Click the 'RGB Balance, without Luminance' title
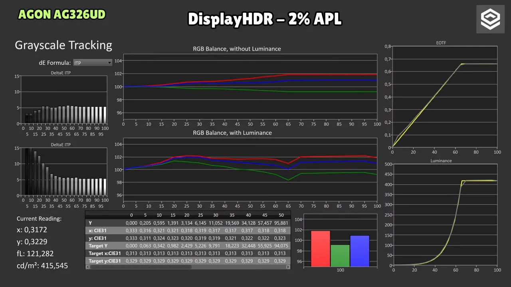This screenshot has height=287, width=511. (x=237, y=49)
